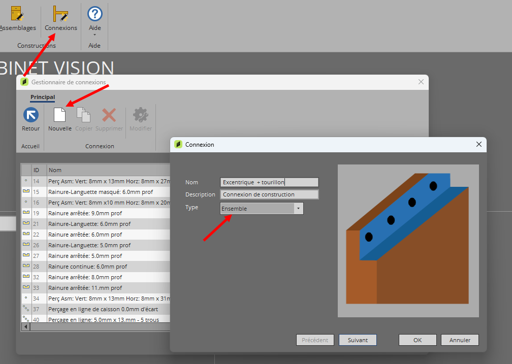Select Rainure-Languette masqué: 6.0mm prof row
This screenshot has height=364, width=512.
point(95,192)
